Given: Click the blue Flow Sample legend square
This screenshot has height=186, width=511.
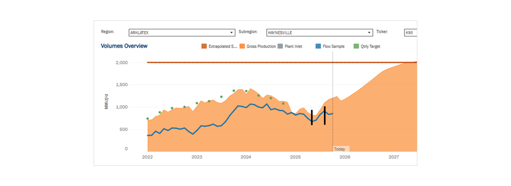Looking at the screenshot, I should coord(318,46).
